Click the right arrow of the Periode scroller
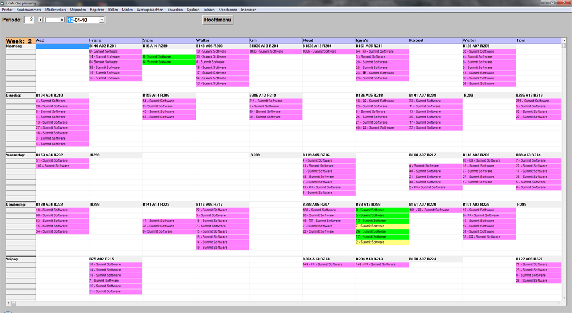The width and height of the screenshot is (572, 313). click(x=62, y=20)
